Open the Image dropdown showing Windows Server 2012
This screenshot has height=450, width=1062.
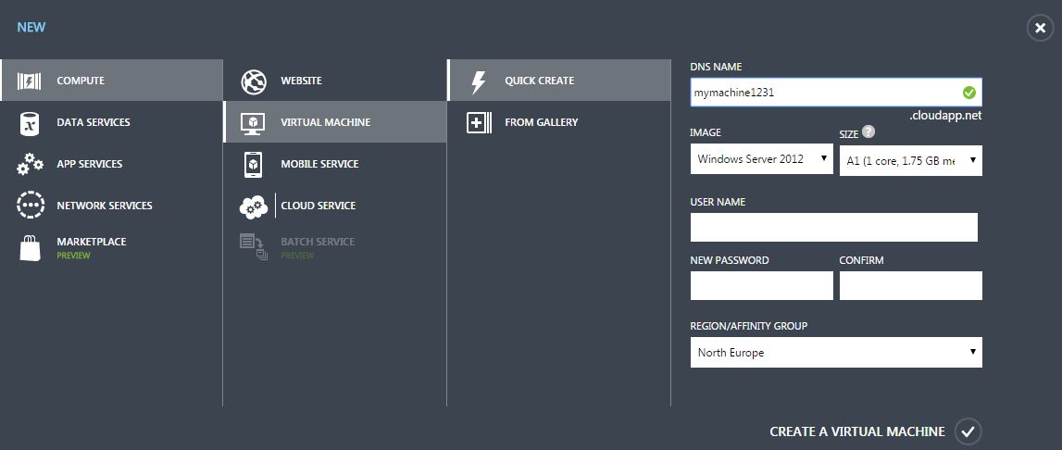coord(762,158)
